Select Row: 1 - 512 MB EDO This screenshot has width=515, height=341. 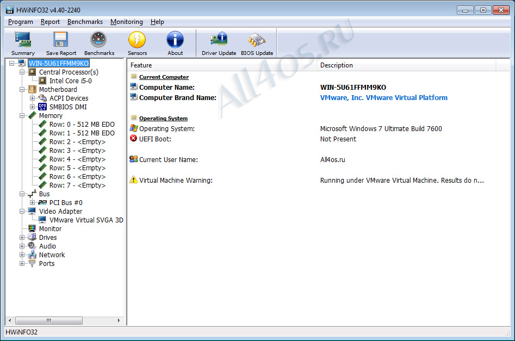pyautogui.click(x=82, y=133)
